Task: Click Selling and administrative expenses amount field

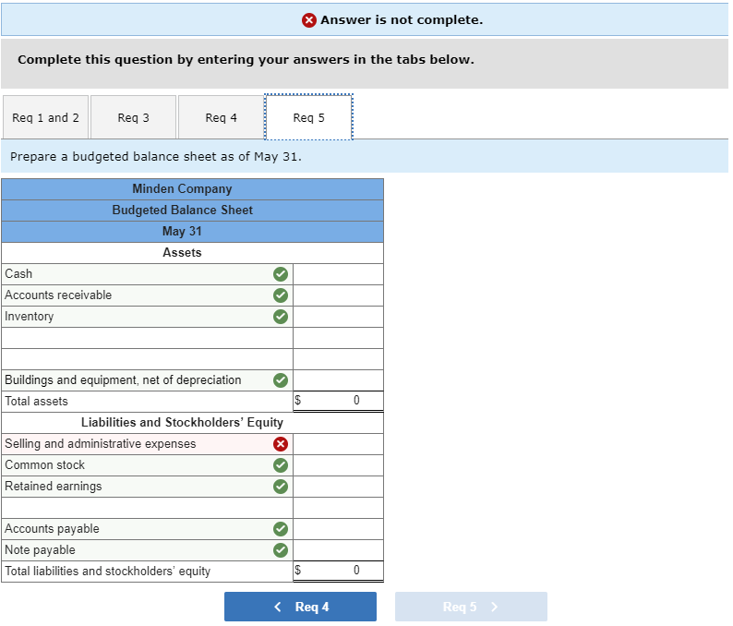Action: (x=338, y=444)
